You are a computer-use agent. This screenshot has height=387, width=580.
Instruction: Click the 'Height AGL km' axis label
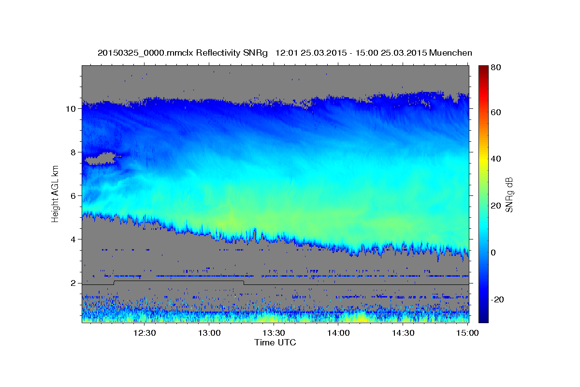click(x=55, y=193)
